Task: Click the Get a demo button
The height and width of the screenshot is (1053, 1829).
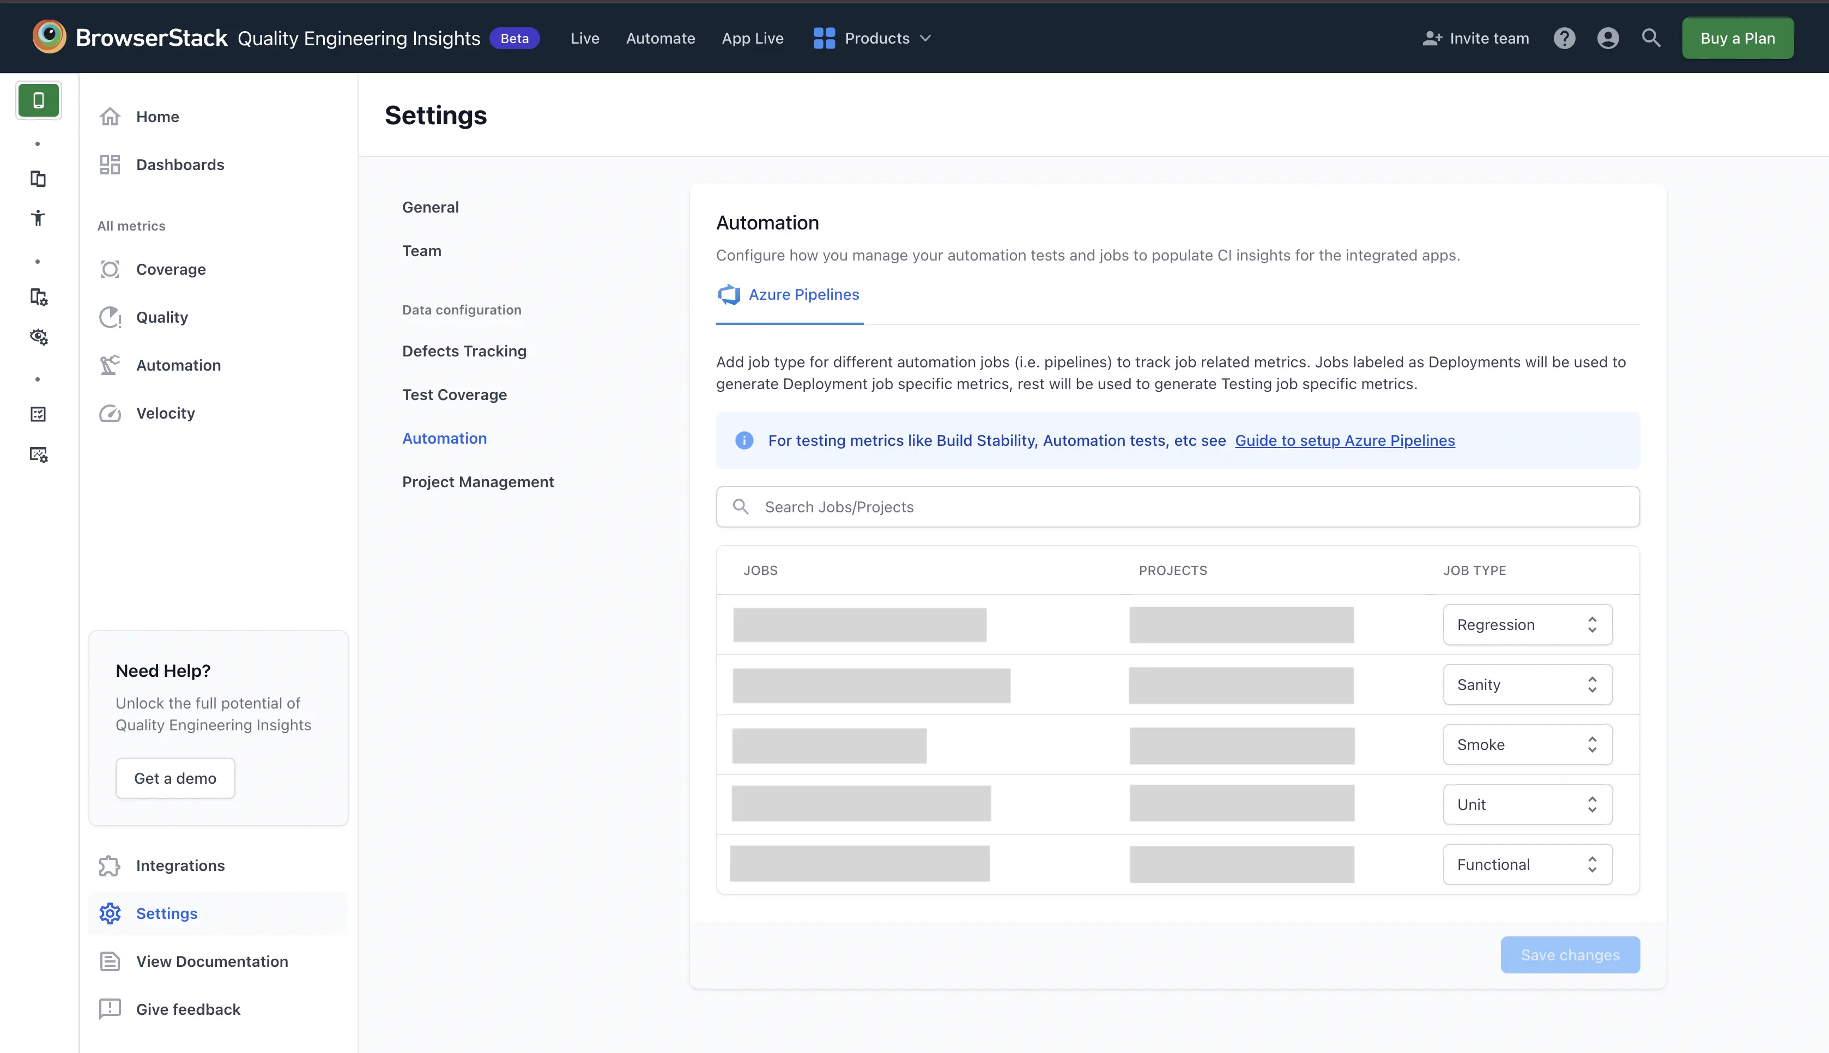Action: (174, 778)
